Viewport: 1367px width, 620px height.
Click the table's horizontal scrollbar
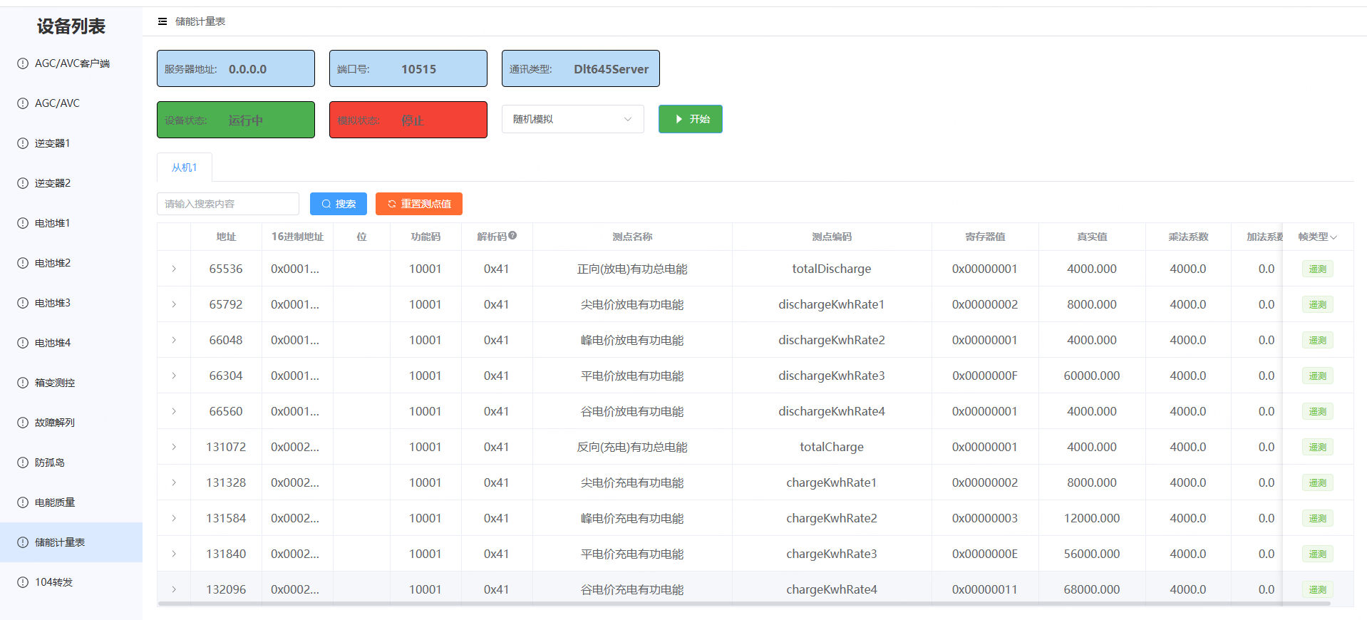(x=744, y=604)
